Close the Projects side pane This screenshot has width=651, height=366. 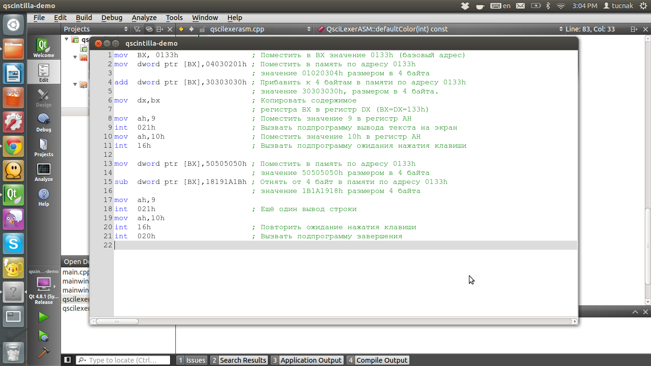point(171,29)
